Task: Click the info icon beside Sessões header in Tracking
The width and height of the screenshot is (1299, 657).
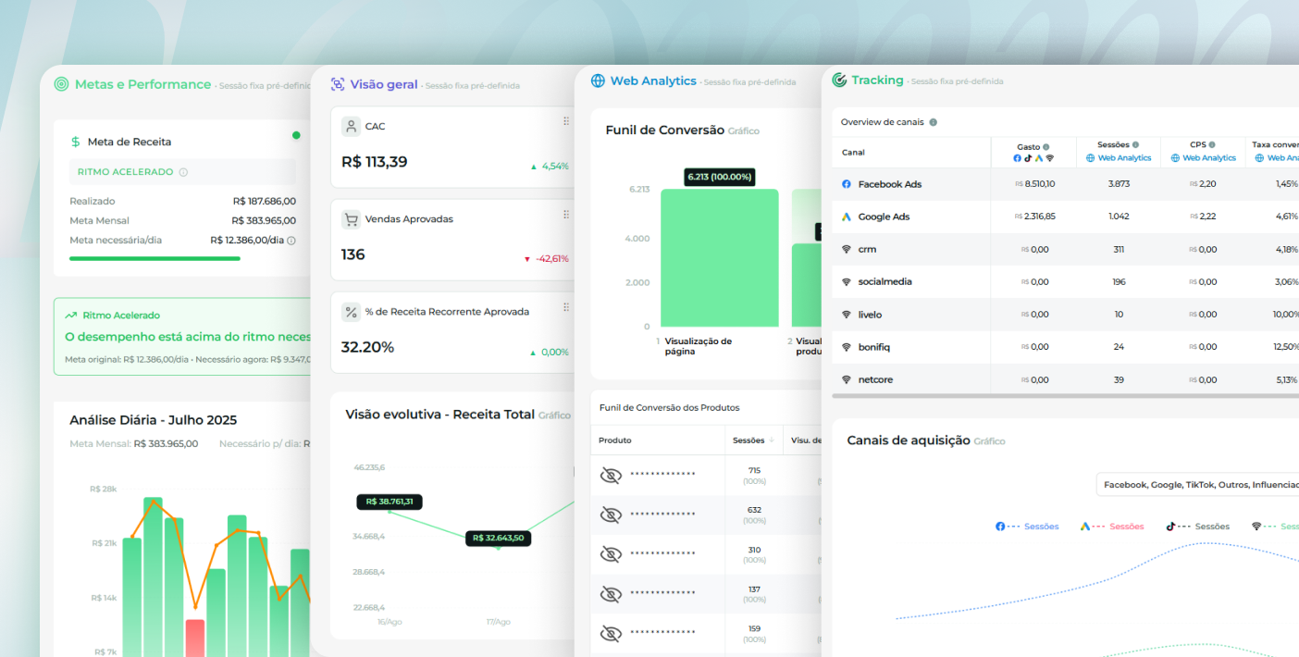Action: (1135, 145)
